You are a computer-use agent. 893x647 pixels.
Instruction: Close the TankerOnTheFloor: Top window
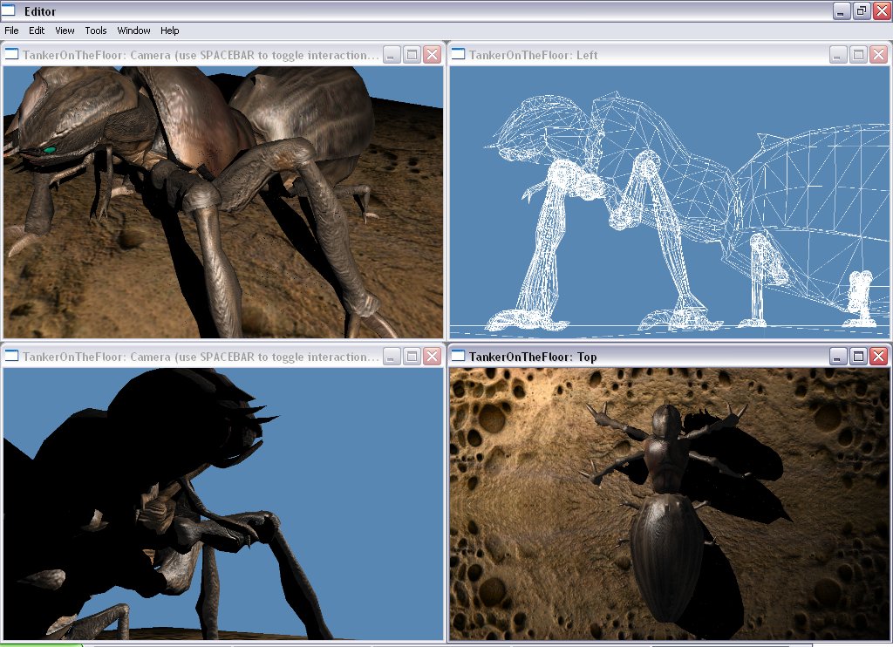(x=878, y=357)
